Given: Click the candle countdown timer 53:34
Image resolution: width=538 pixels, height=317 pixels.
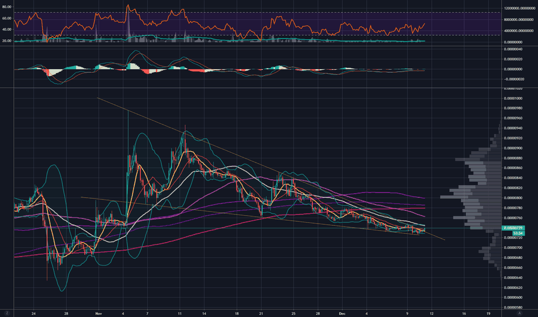Looking at the screenshot, I should tap(518, 233).
